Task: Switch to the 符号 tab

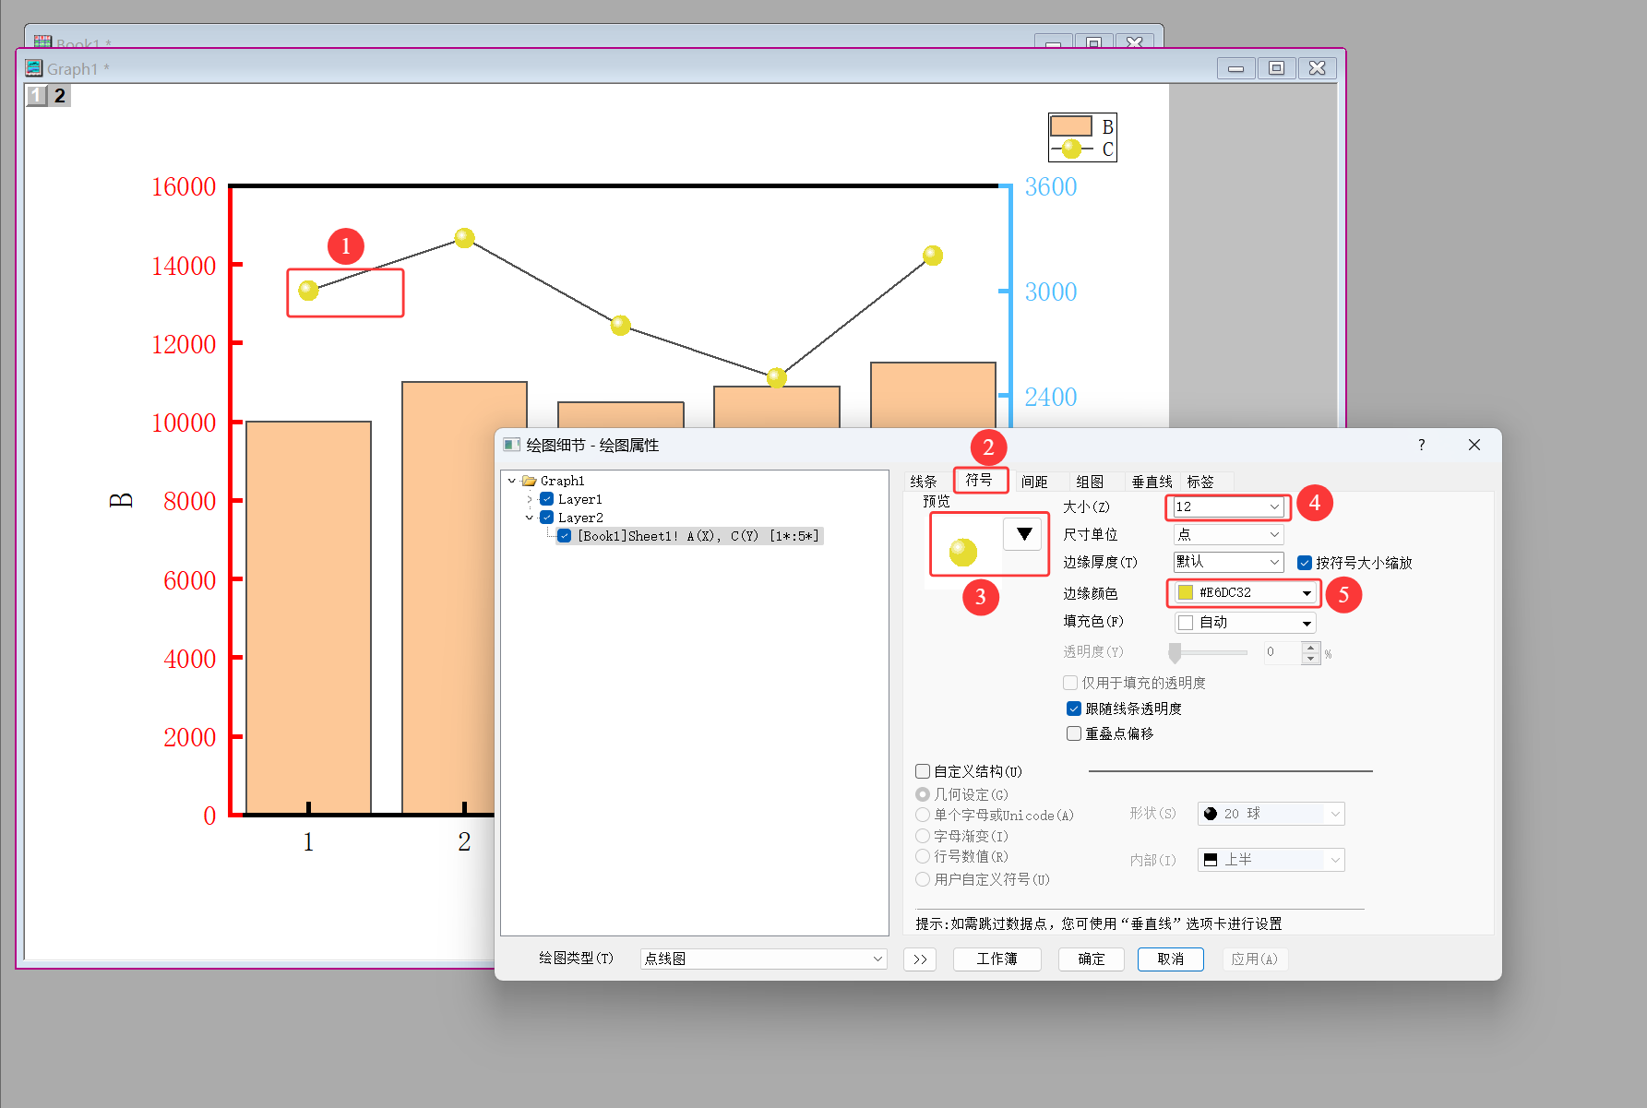Action: 979,481
